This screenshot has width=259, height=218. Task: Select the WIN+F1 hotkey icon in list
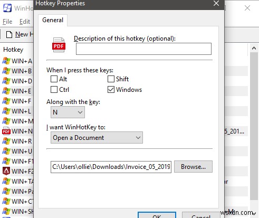pyautogui.click(x=6, y=161)
